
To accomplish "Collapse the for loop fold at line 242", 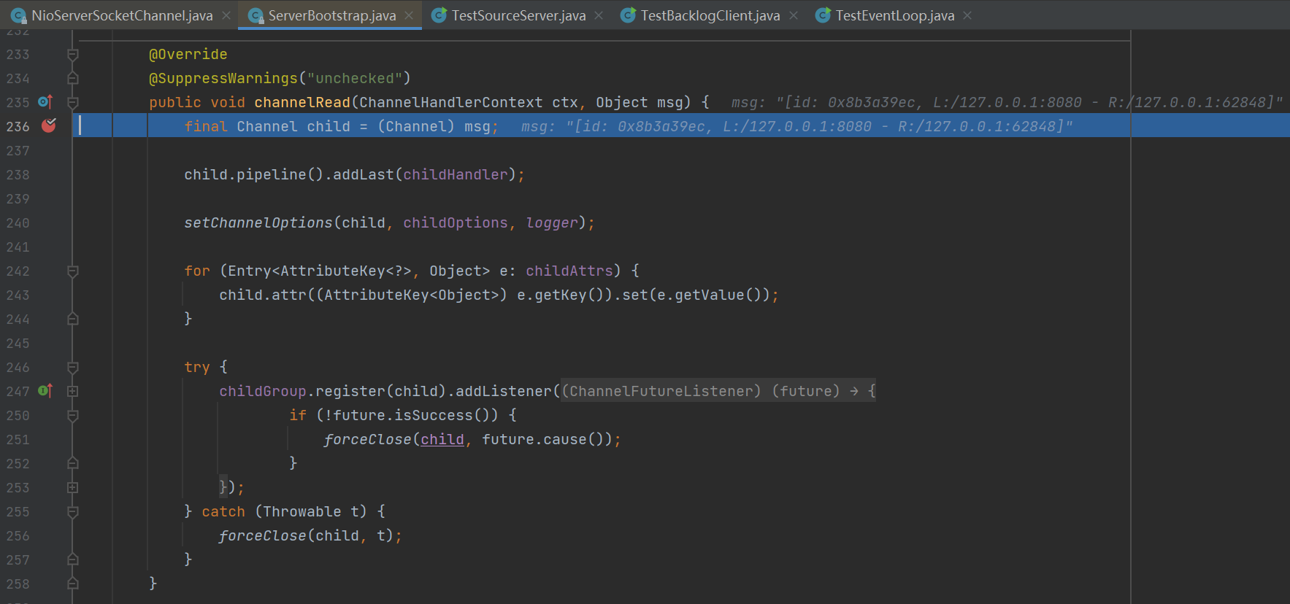I will [x=73, y=271].
